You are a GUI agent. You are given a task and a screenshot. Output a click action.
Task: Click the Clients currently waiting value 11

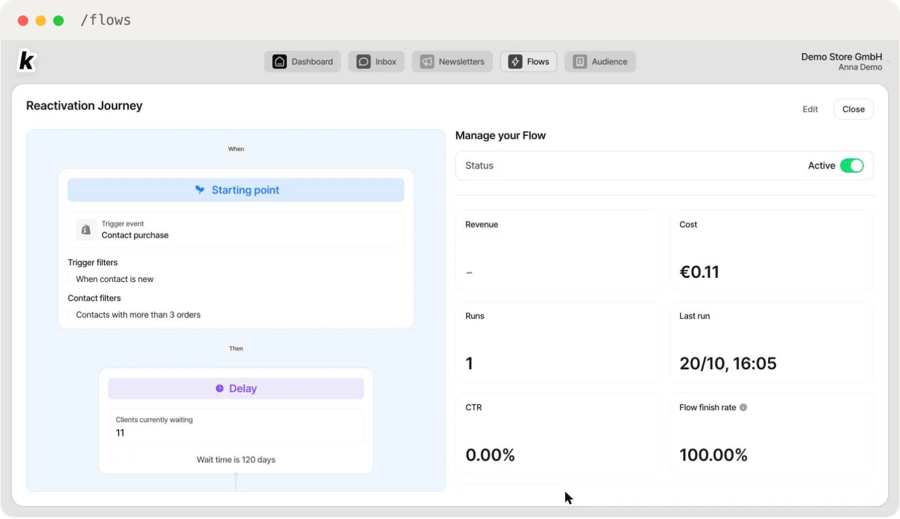coord(120,433)
